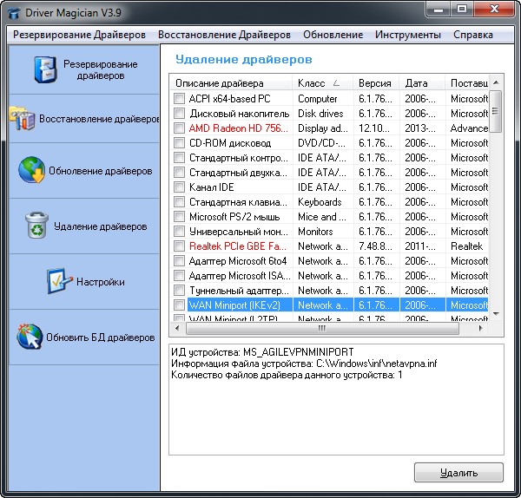Open Обновление драйверов in the sidebar
Viewport: 521px width, 498px height.
click(x=84, y=171)
